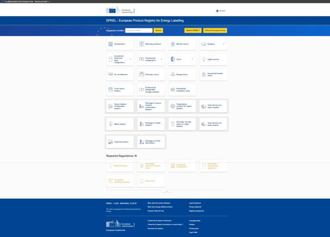Expand Commercial refrigerators dropdown chevron
Screen dimensions: 330x237
coord(161,59)
